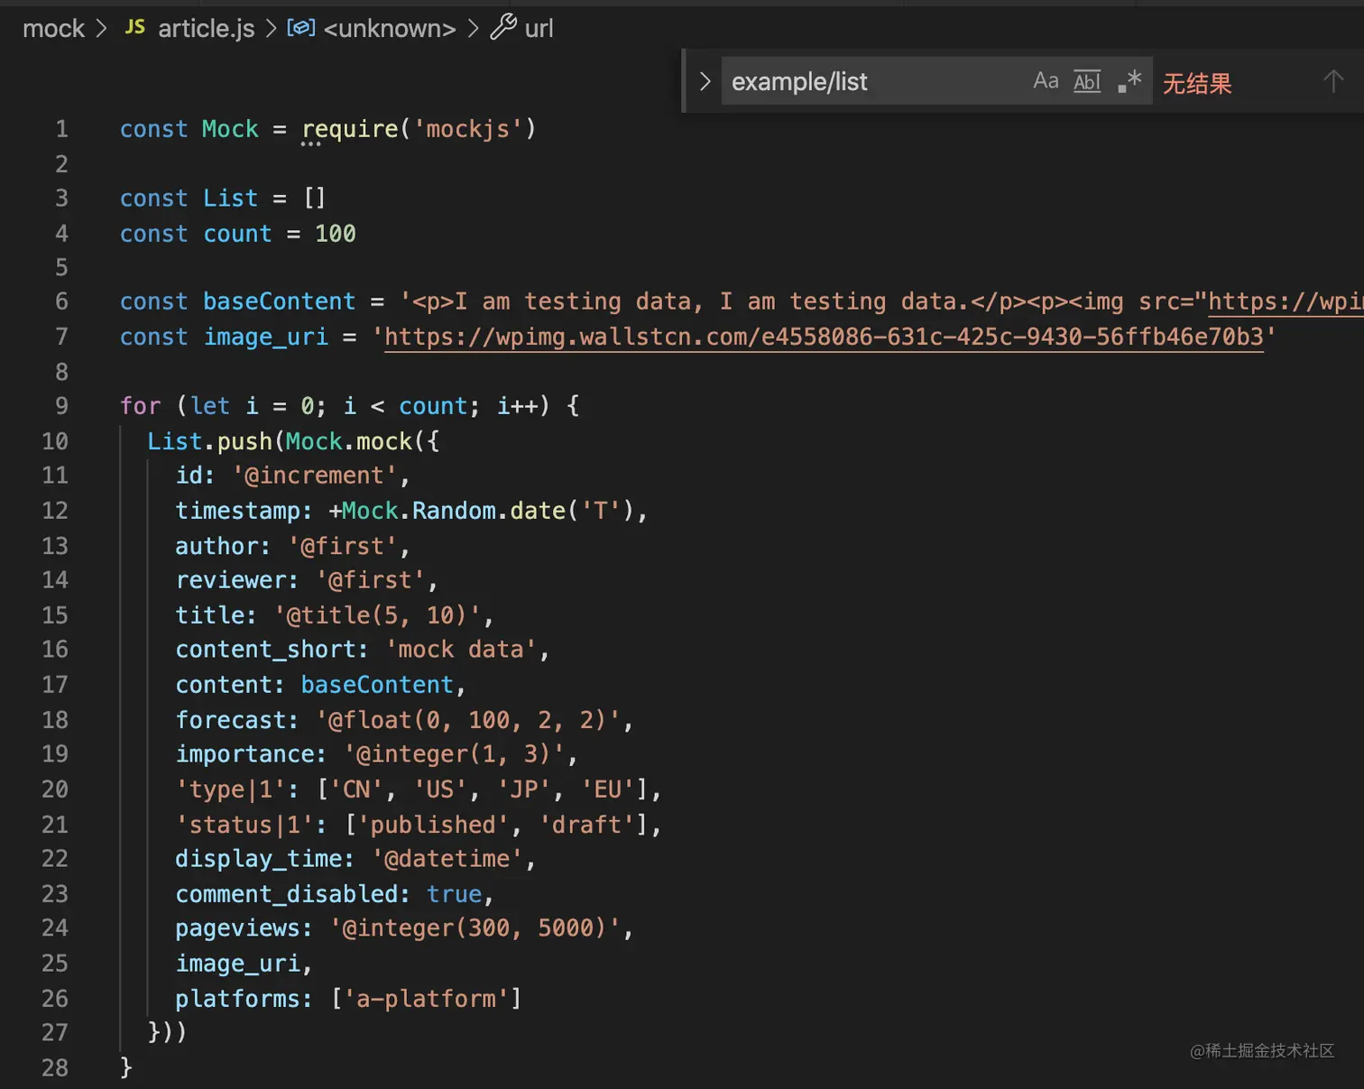The height and width of the screenshot is (1089, 1364).
Task: Click the 'JP' string in type array
Action: 523,789
